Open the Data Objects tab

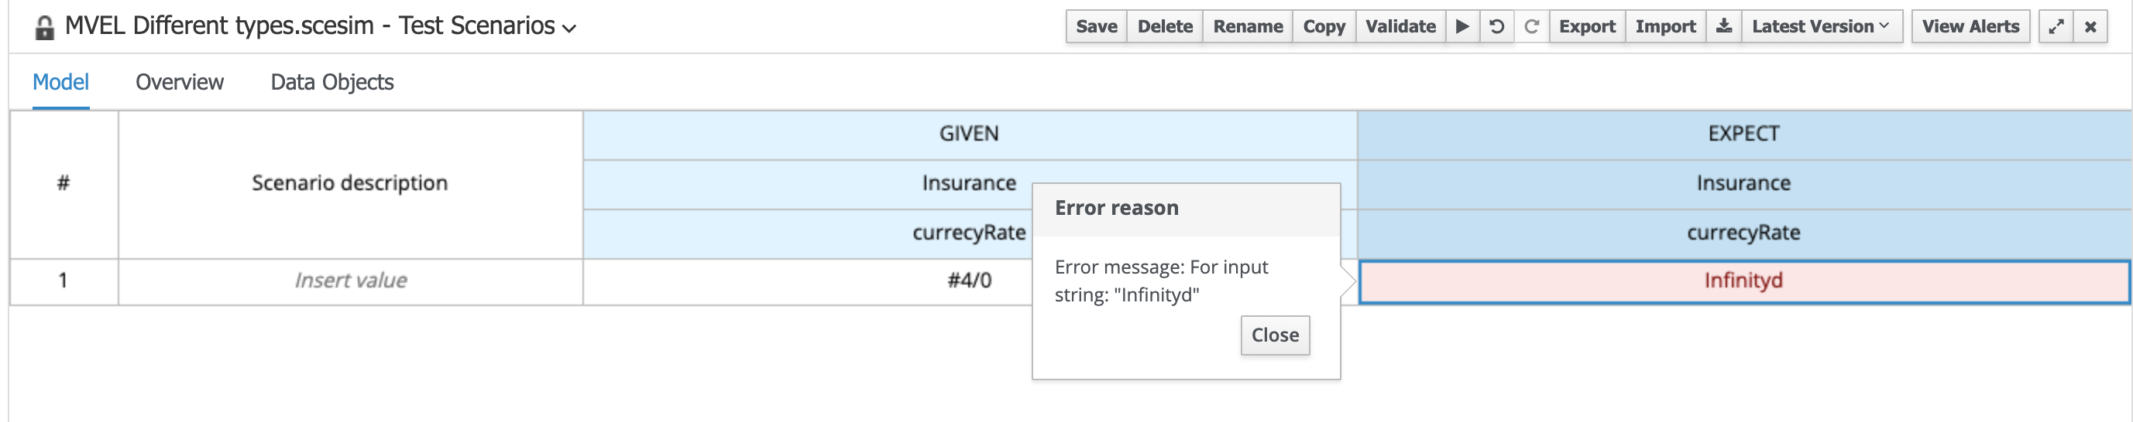pos(331,83)
